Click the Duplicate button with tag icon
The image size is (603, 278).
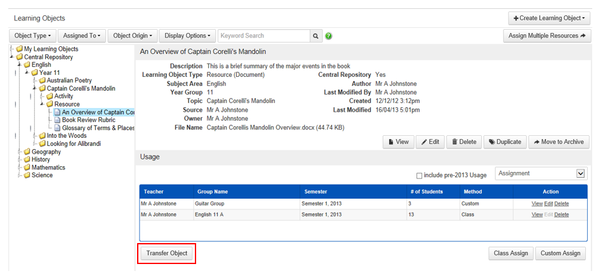(505, 142)
